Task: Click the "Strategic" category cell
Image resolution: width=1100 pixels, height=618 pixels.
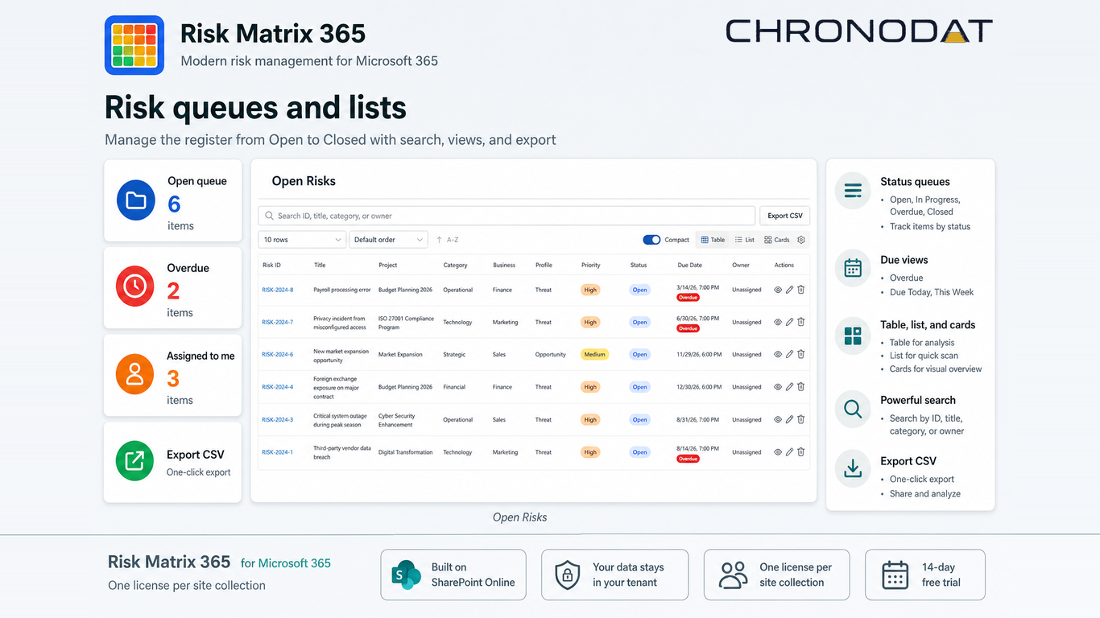Action: click(x=454, y=354)
